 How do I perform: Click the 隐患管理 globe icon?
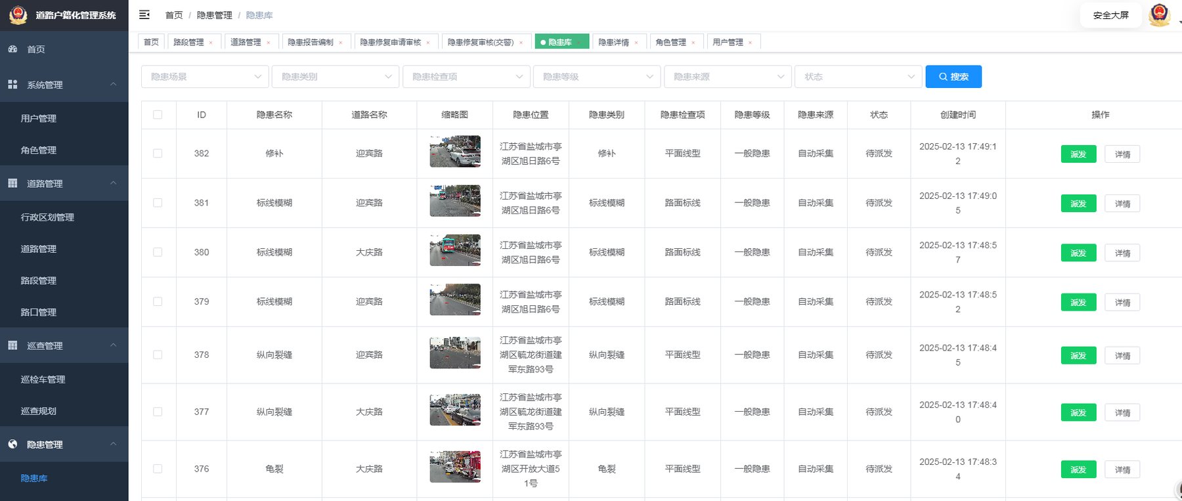click(x=12, y=445)
